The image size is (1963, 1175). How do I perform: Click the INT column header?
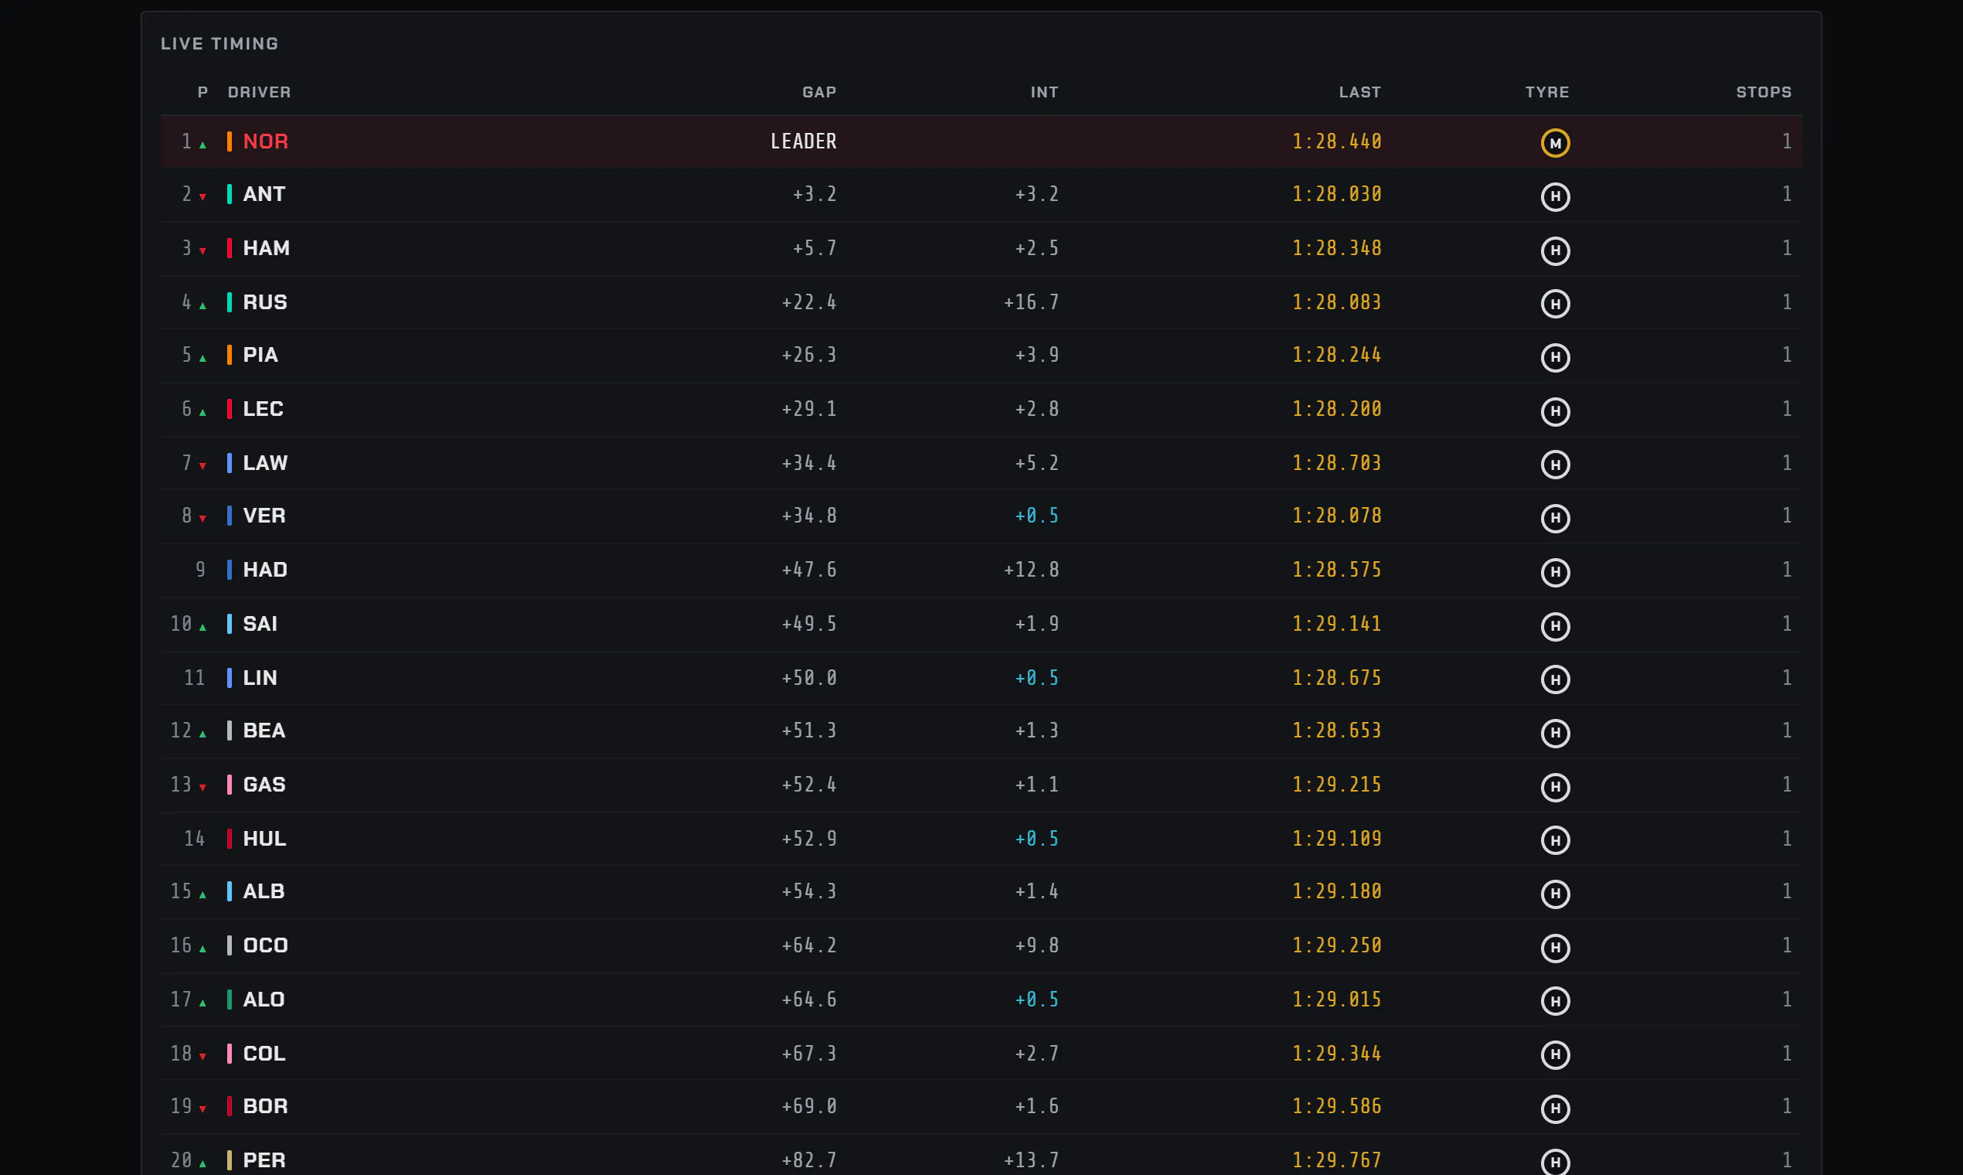[x=1044, y=92]
